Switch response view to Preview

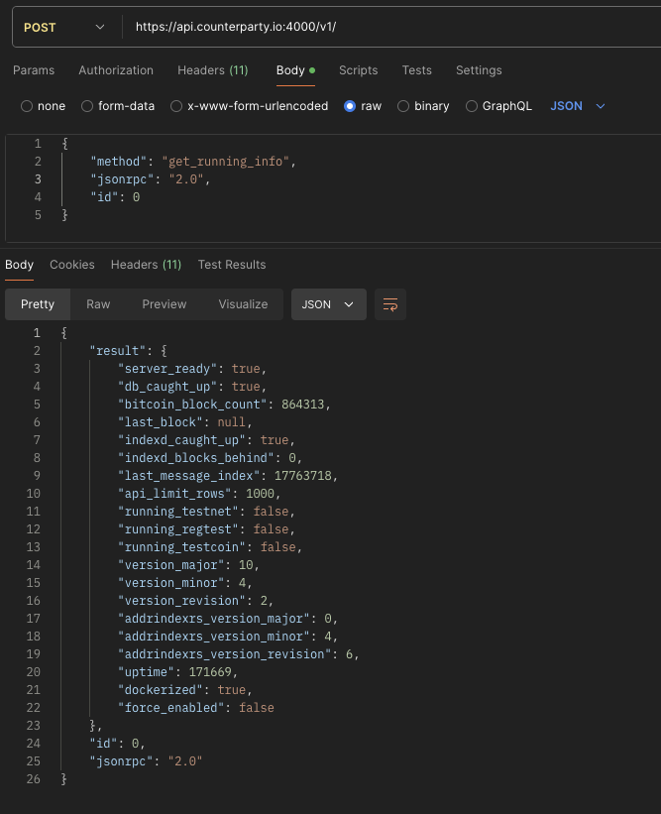tap(164, 304)
